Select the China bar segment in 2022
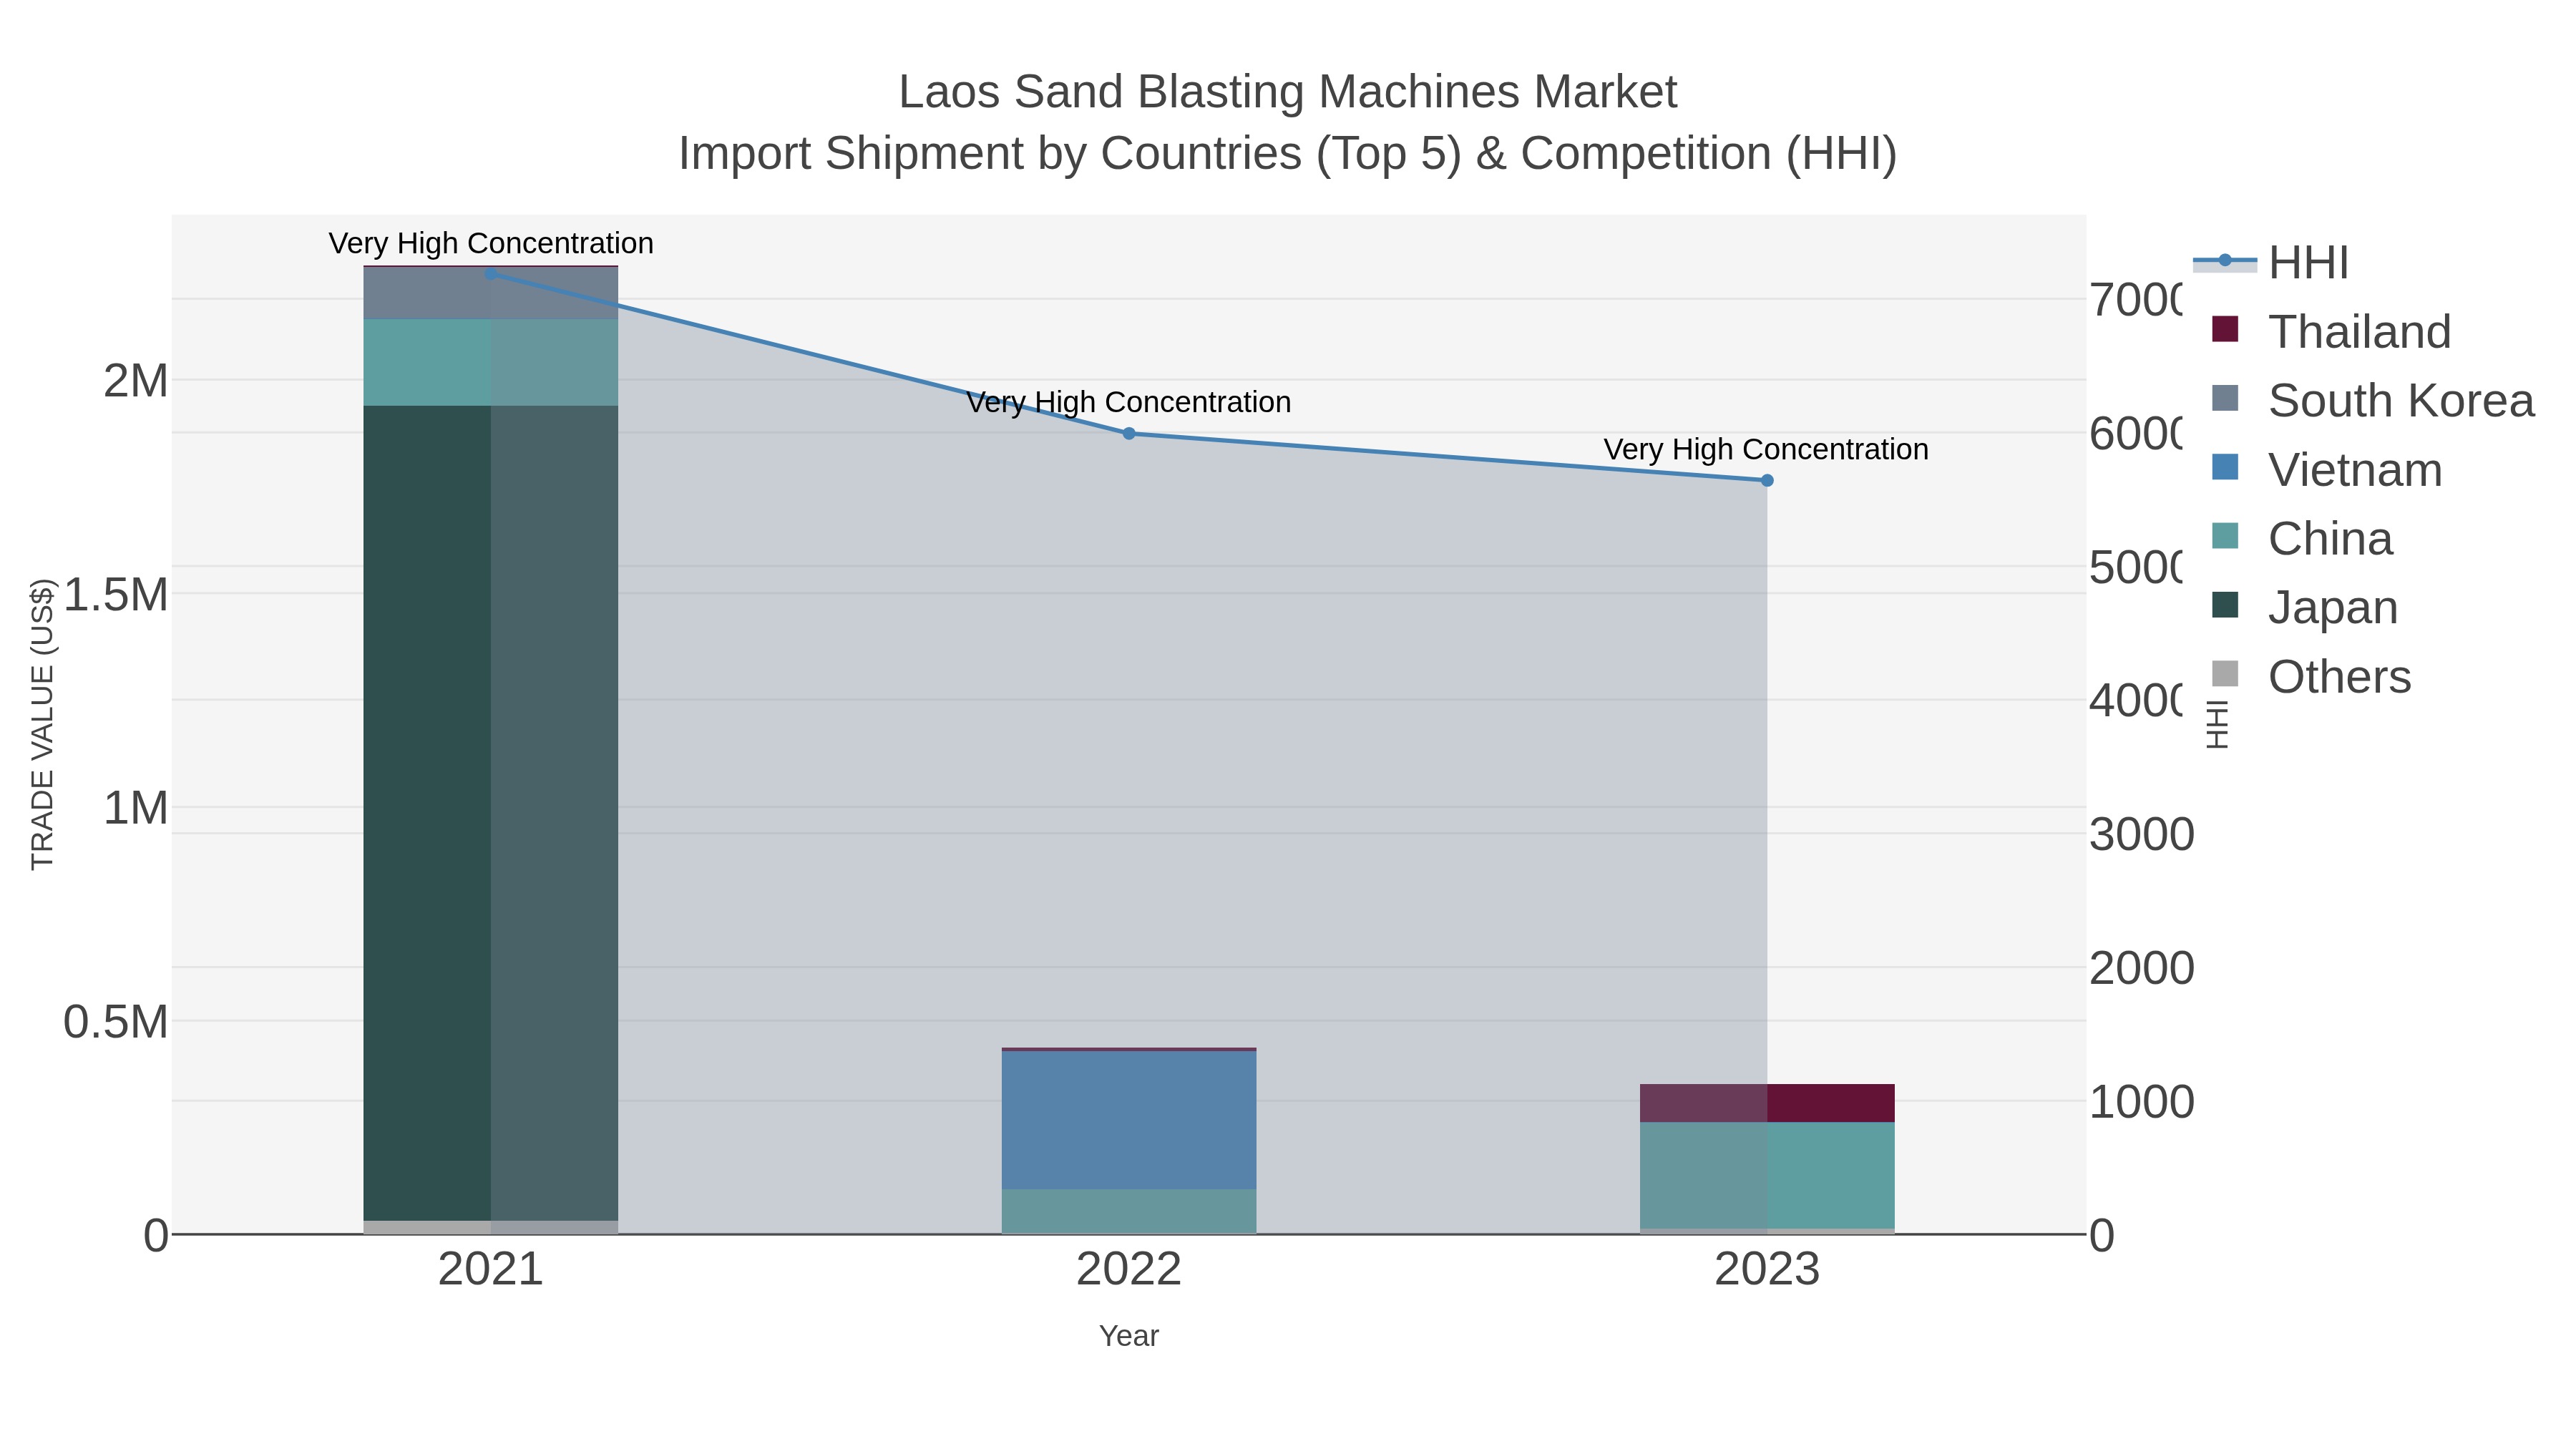The height and width of the screenshot is (1449, 2576). coord(1129,1211)
